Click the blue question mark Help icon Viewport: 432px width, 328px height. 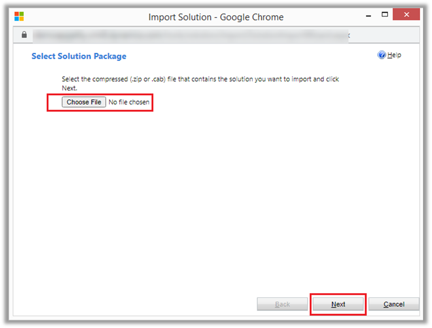(382, 55)
